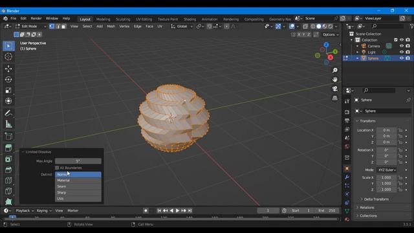
Task: Activate the Rotate tool
Action: pos(8,80)
